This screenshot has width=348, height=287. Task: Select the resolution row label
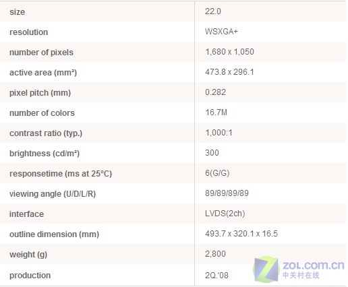tap(28, 32)
